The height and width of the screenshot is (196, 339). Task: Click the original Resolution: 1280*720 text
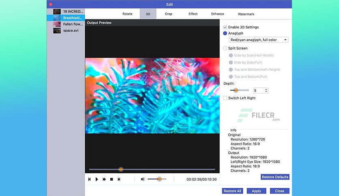pos(248,139)
